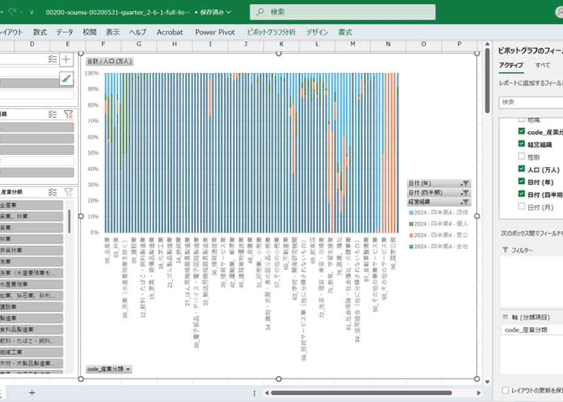This screenshot has width=563, height=402.
Task: Toggle multi-select on the 経営組織 slicer
Action: [x=52, y=114]
